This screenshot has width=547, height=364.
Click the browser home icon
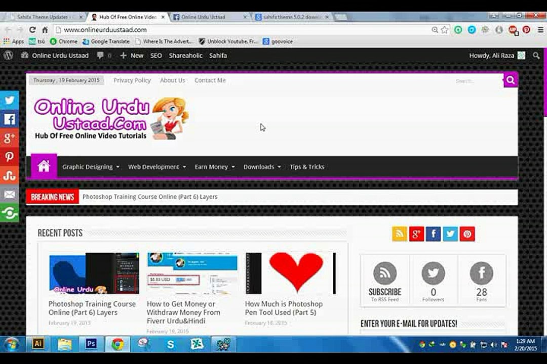click(45, 30)
